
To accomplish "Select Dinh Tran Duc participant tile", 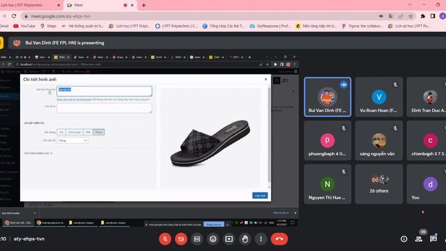I will (x=426, y=97).
